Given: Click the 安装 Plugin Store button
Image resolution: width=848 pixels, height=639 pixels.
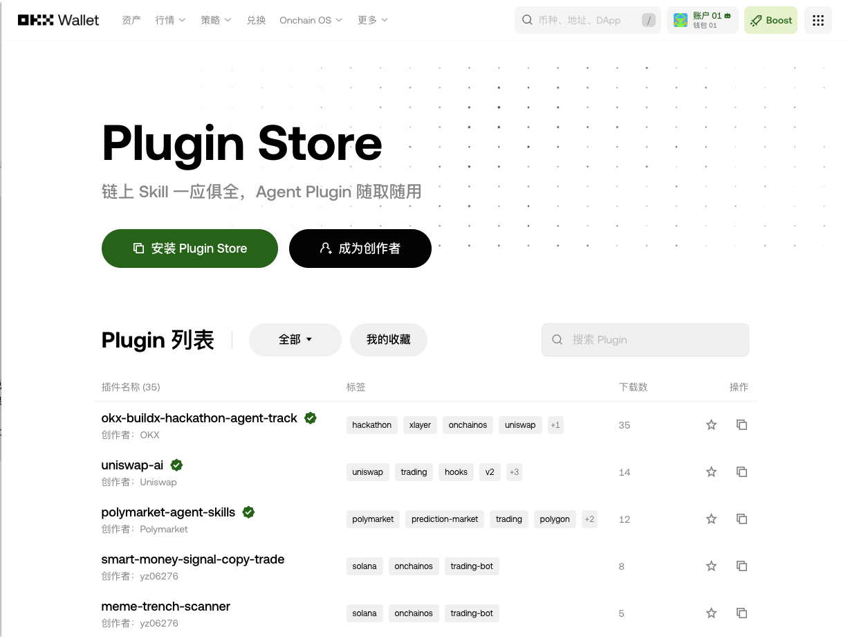Looking at the screenshot, I should [190, 249].
